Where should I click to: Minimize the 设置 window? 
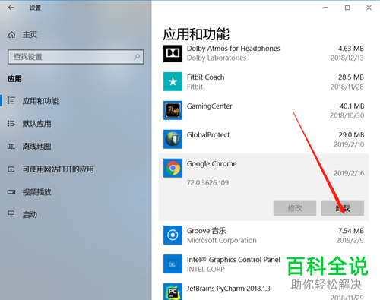326,8
